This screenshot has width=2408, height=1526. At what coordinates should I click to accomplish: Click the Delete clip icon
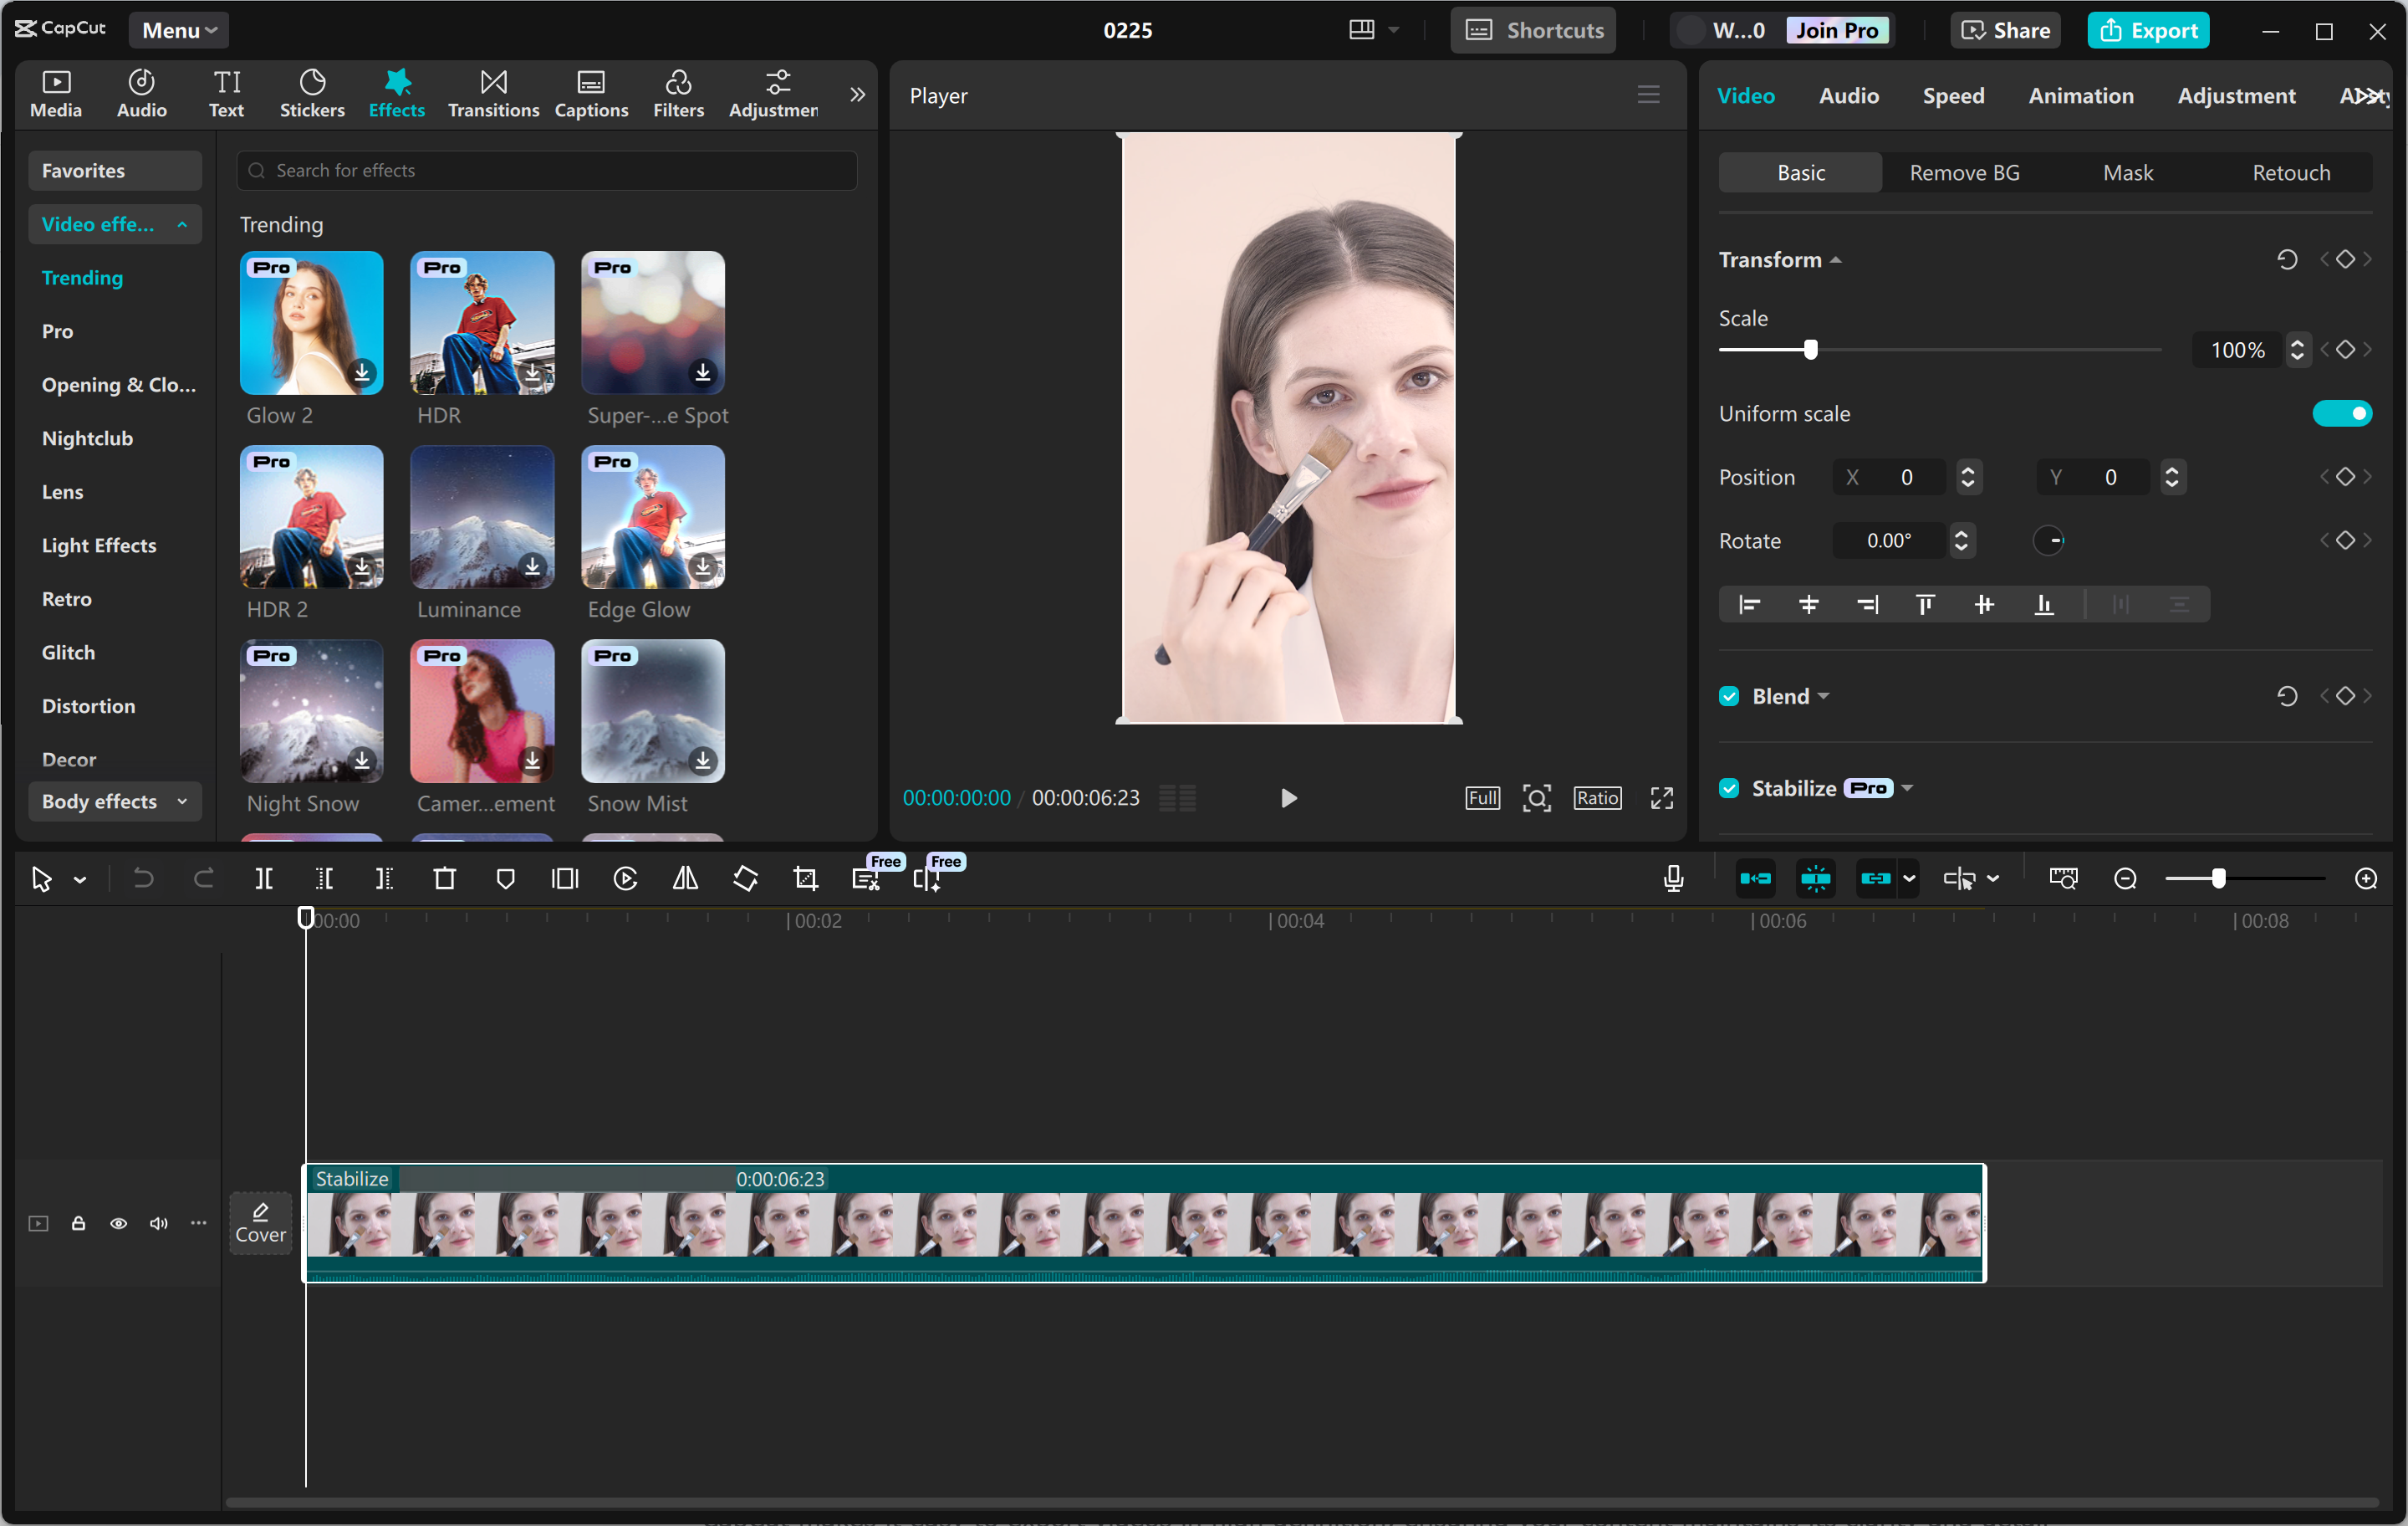[445, 878]
